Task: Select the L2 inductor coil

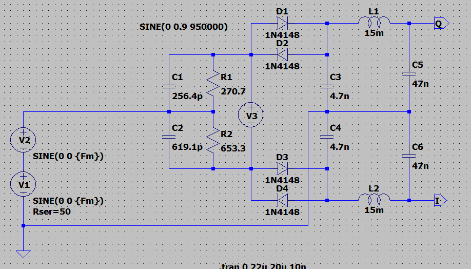Action: pyautogui.click(x=374, y=199)
